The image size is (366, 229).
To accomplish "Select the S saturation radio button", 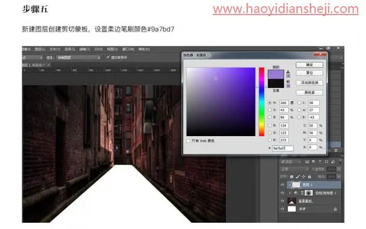I will click(270, 110).
